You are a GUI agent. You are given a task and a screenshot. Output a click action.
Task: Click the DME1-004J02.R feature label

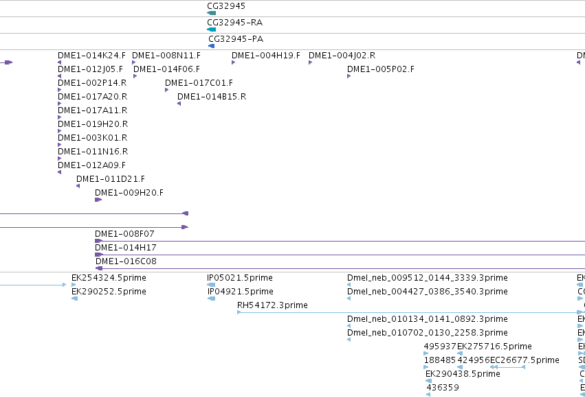tap(342, 56)
